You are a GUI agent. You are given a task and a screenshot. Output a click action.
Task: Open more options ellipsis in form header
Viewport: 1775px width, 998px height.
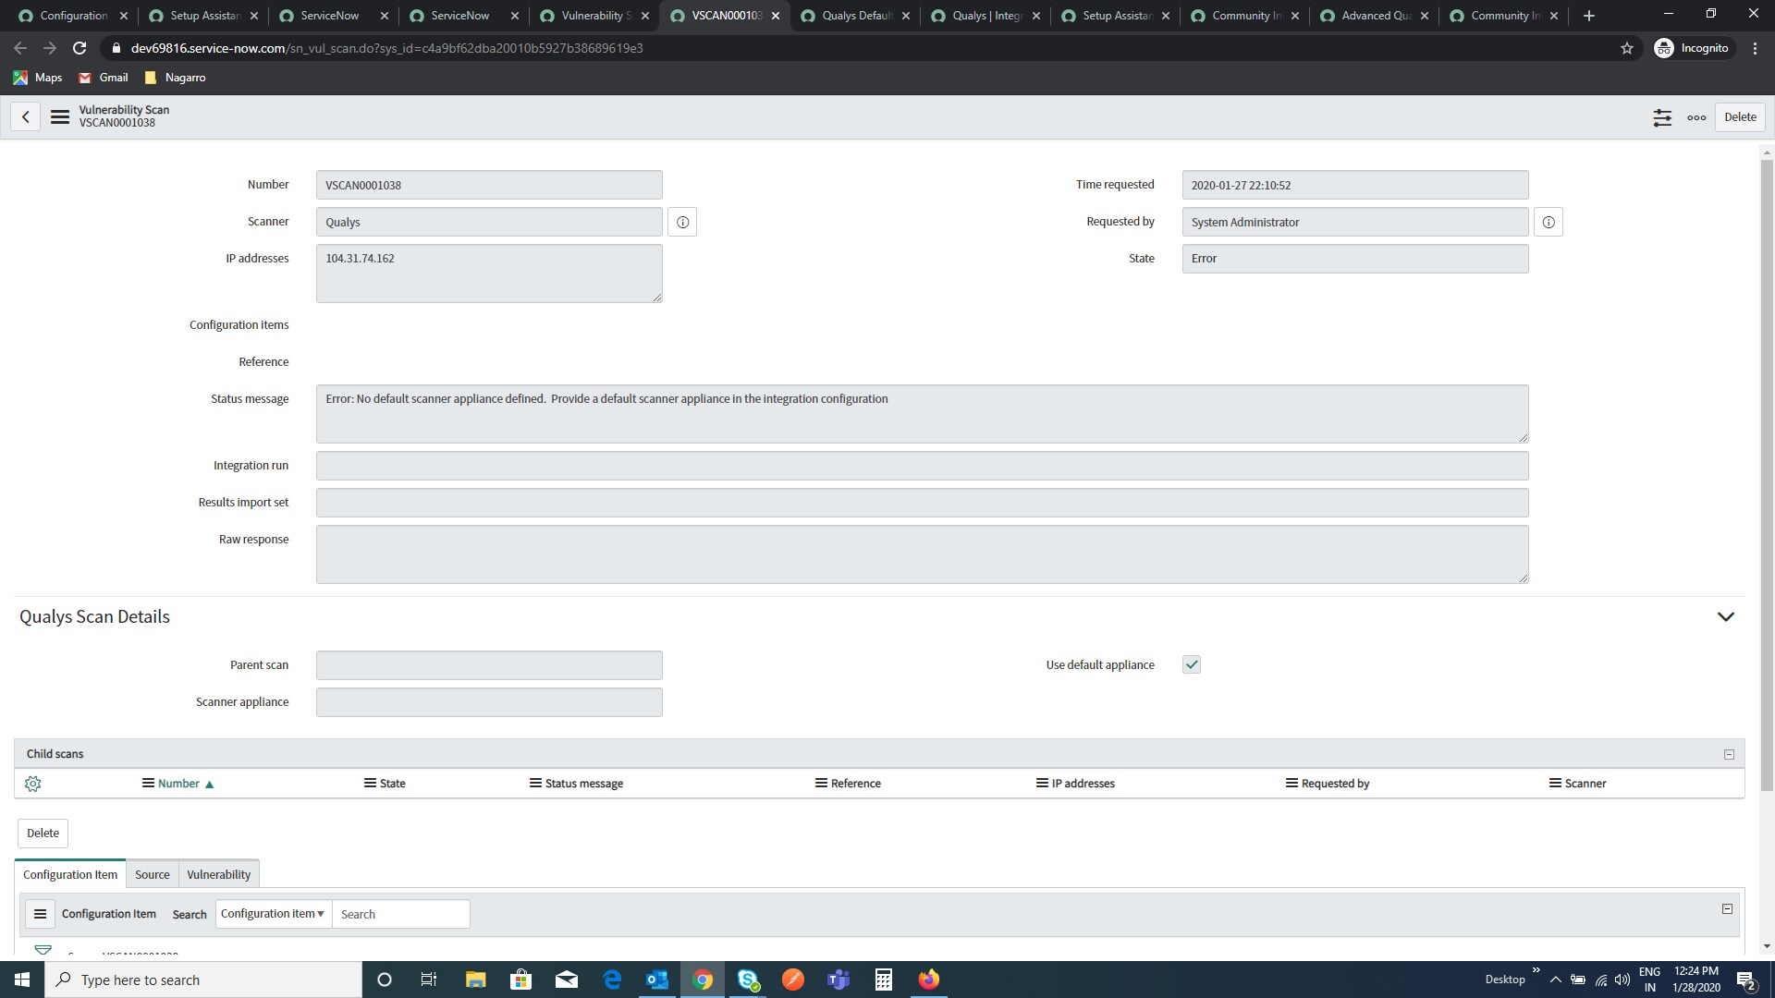click(1696, 117)
